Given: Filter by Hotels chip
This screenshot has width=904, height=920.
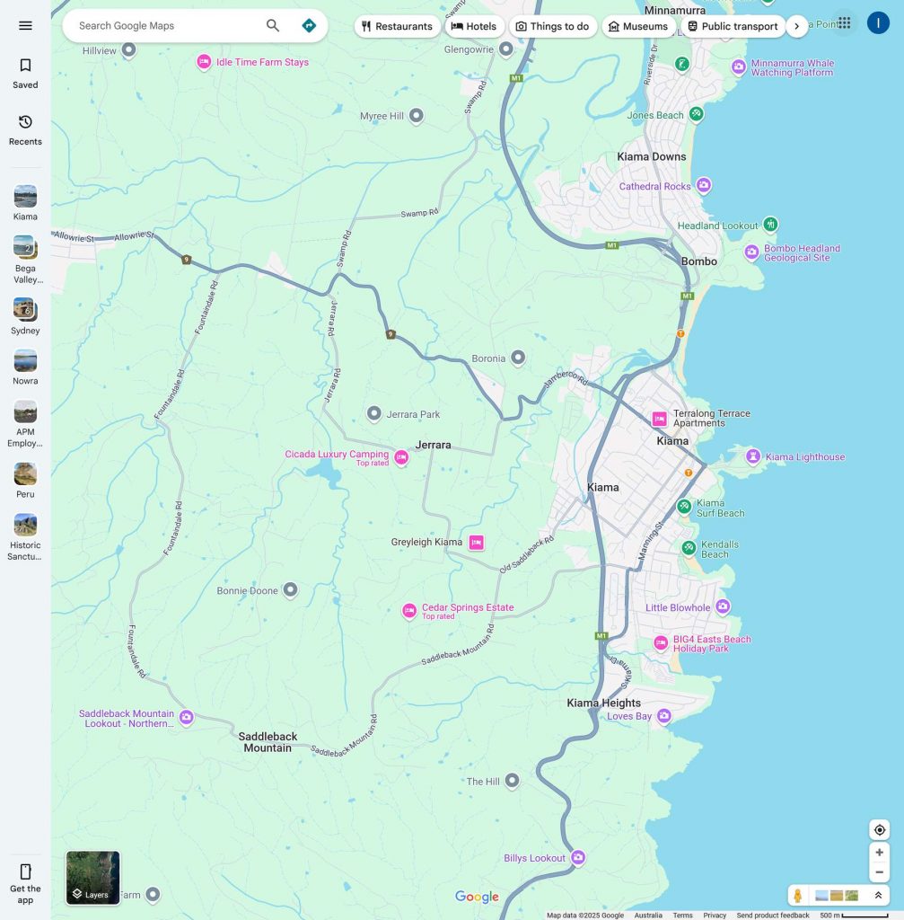Looking at the screenshot, I should tap(474, 26).
